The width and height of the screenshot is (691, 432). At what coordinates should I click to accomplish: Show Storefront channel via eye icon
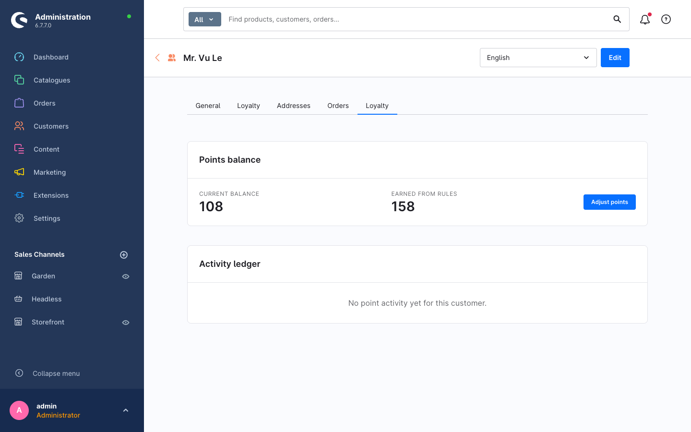pos(126,323)
